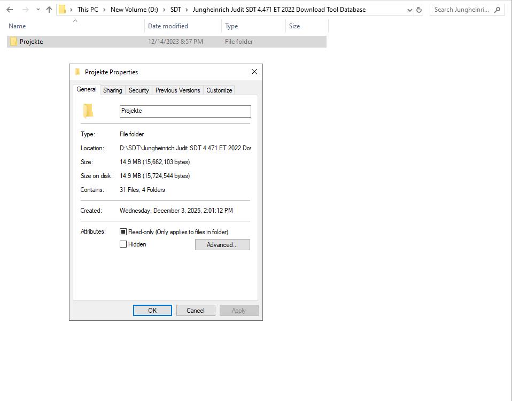Open New Volume (D:) breadcrumb
Screen dimensions: 512x401
click(134, 10)
